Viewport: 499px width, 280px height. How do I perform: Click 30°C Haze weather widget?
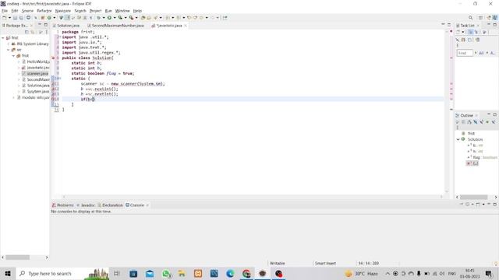(362, 274)
